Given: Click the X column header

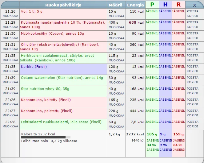Looking at the screenshot, I should pyautogui.click(x=194, y=5).
